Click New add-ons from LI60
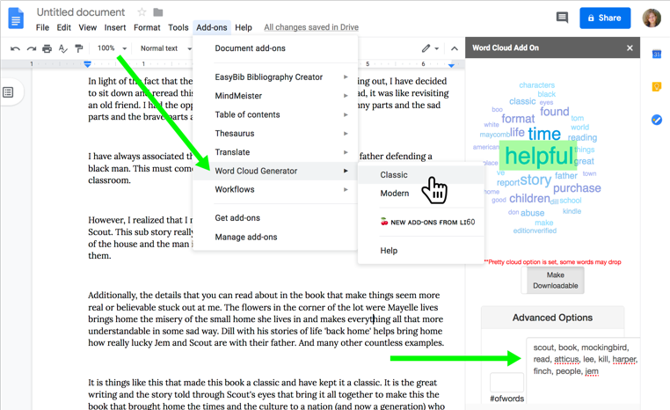Viewport: 670px width, 410px height. tap(421, 222)
